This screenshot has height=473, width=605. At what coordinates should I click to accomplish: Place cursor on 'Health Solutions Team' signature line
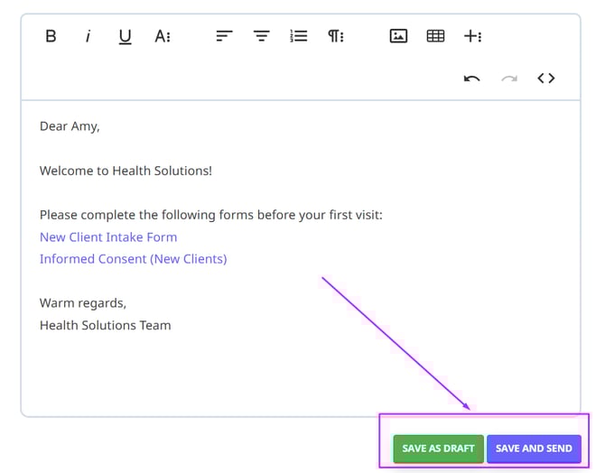(x=105, y=325)
